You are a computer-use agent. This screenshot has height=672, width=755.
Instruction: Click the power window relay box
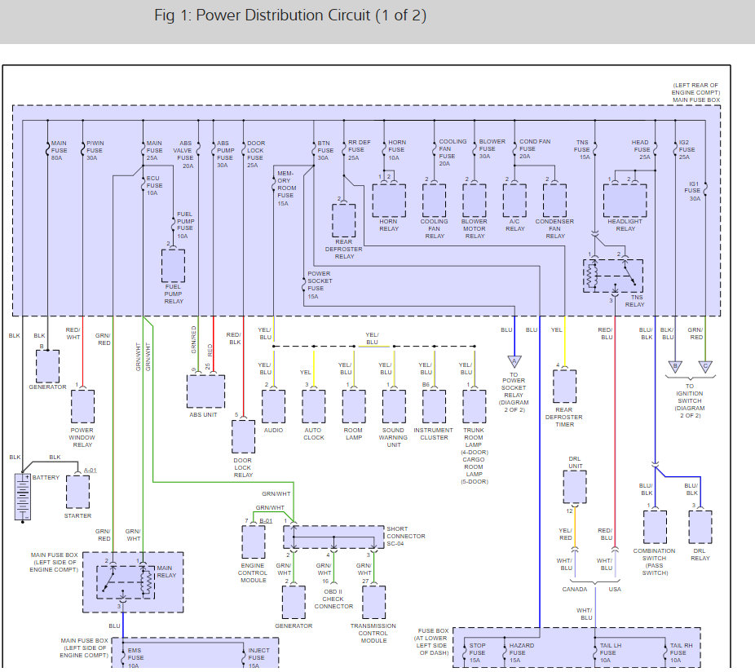tap(82, 405)
